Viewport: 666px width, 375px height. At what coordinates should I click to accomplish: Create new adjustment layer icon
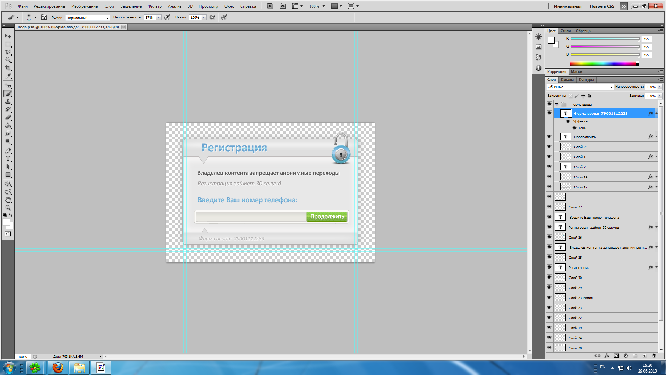pos(626,356)
